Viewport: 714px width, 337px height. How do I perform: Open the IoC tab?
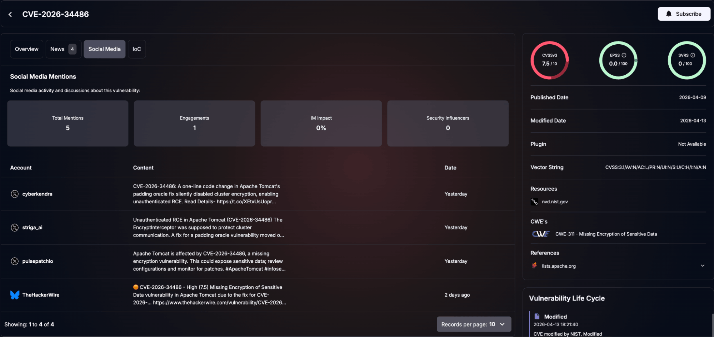click(137, 49)
